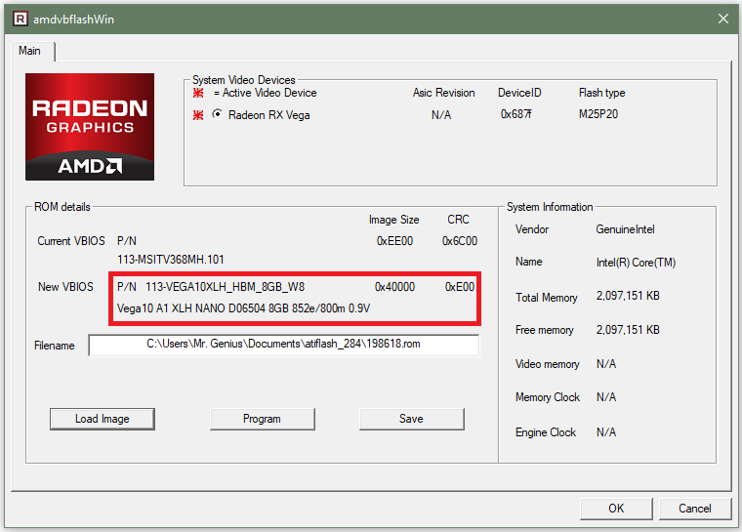742x532 pixels.
Task: Click the Filename path field
Action: pyautogui.click(x=283, y=345)
